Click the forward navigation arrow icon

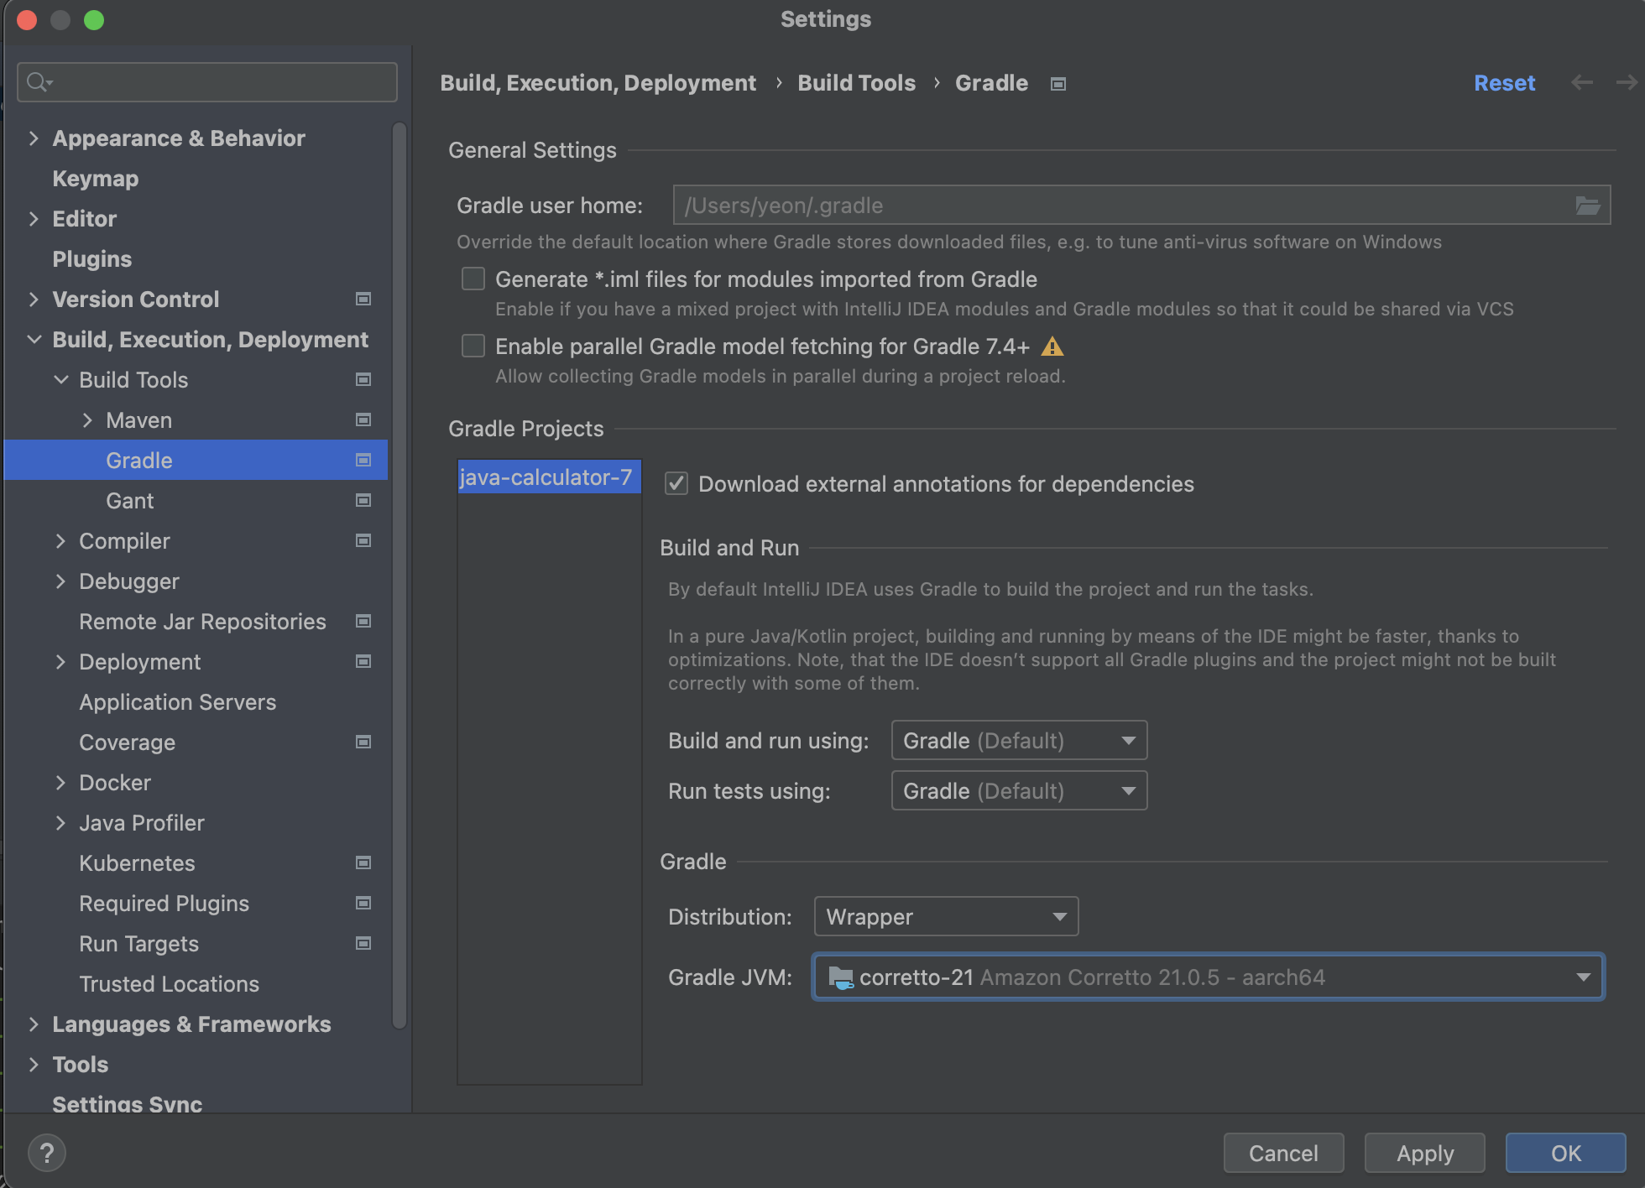pyautogui.click(x=1627, y=82)
